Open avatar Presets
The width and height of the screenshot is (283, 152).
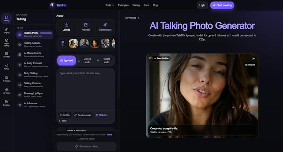(86, 27)
